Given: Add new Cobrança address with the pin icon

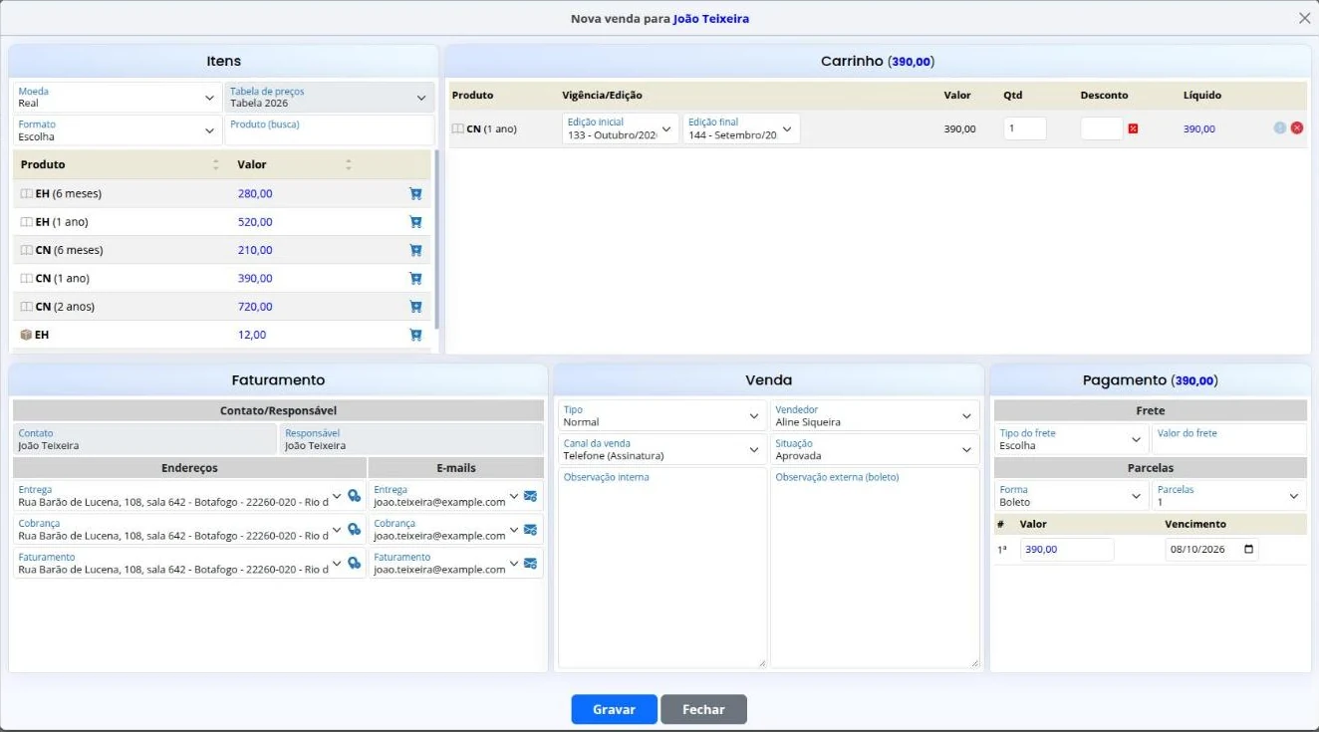Looking at the screenshot, I should pyautogui.click(x=354, y=530).
